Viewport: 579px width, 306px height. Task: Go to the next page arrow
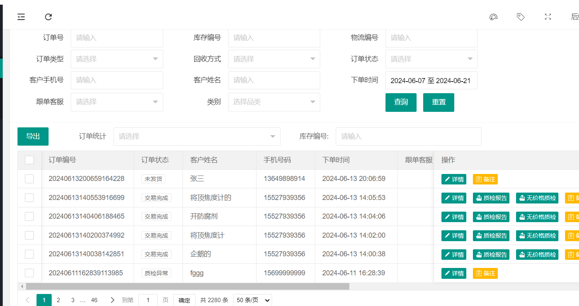[112, 300]
